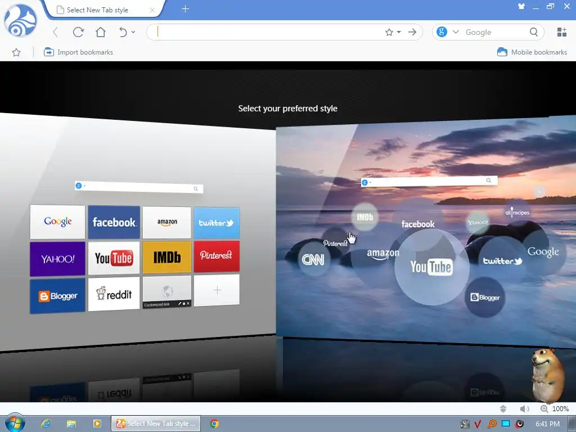This screenshot has height=432, width=576.
Task: Open the Windows Start menu
Action: 15,424
